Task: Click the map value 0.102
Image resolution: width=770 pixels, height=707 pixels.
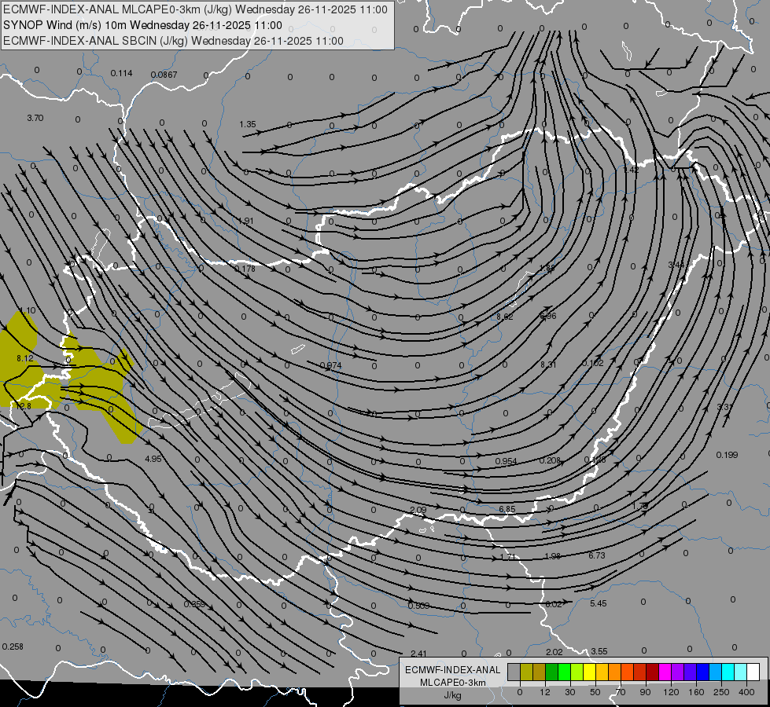Action: point(593,363)
